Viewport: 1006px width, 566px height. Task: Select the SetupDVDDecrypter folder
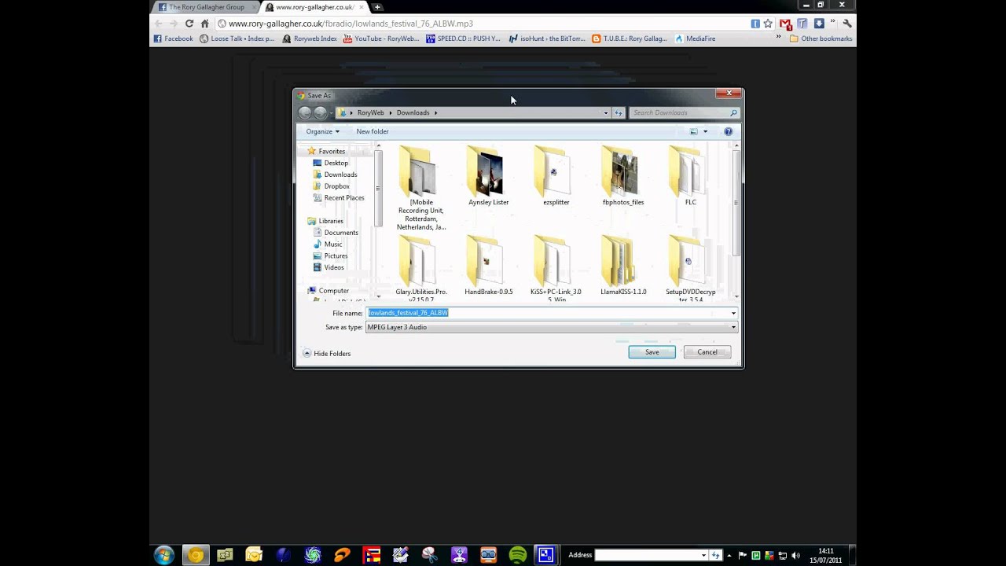pyautogui.click(x=691, y=267)
